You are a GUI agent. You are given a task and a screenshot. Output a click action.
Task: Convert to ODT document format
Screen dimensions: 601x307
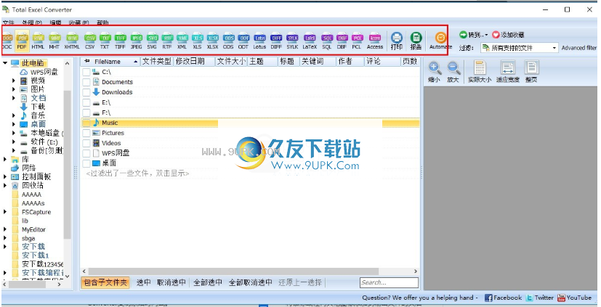click(243, 41)
